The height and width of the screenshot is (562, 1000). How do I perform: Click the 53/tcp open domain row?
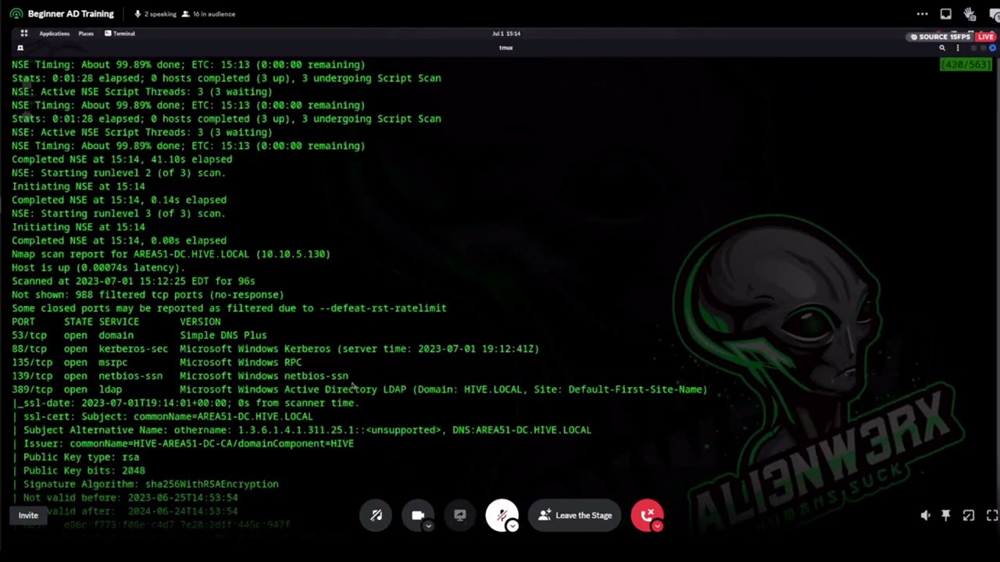tap(139, 335)
